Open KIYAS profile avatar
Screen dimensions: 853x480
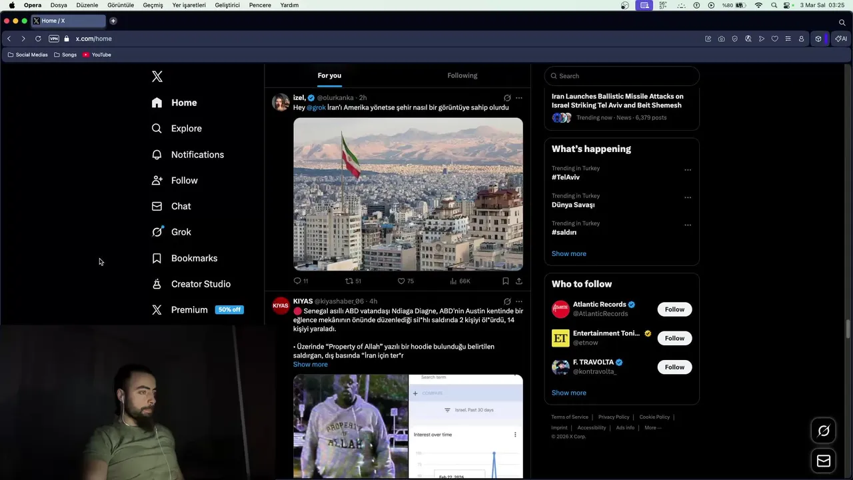pos(281,306)
